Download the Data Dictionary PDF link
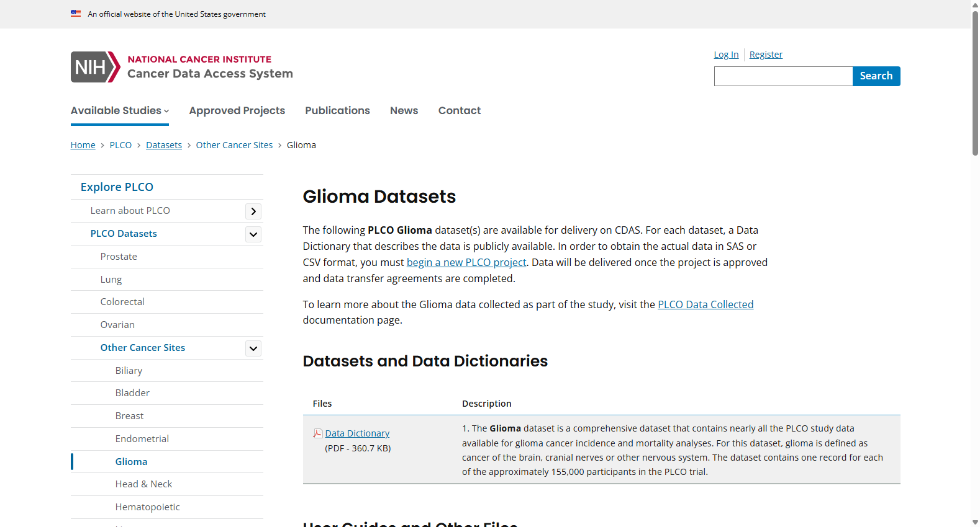The image size is (980, 527). click(357, 433)
